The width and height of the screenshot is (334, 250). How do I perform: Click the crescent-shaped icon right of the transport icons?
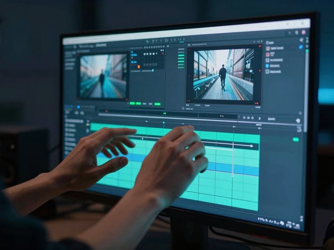[x=260, y=118]
